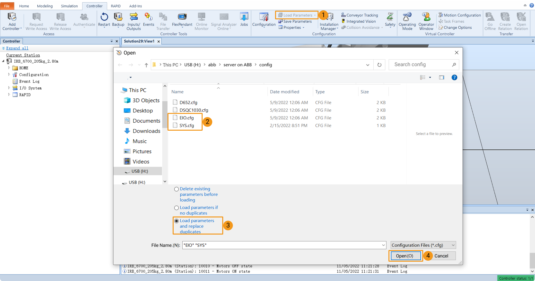Switch to the RAPID ribbon tab
The height and width of the screenshot is (281, 535).
click(x=116, y=6)
